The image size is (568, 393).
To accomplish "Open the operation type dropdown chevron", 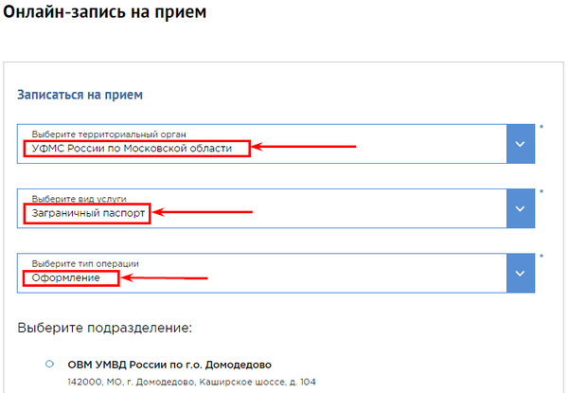I will (x=519, y=272).
